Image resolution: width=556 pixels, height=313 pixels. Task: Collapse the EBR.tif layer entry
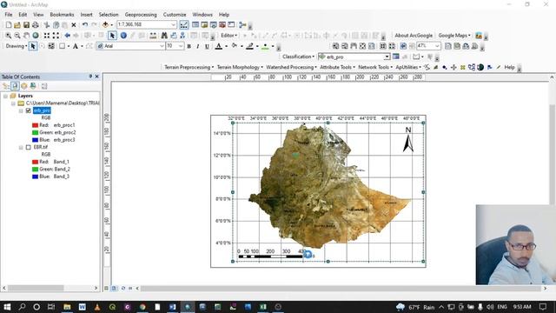pos(21,147)
